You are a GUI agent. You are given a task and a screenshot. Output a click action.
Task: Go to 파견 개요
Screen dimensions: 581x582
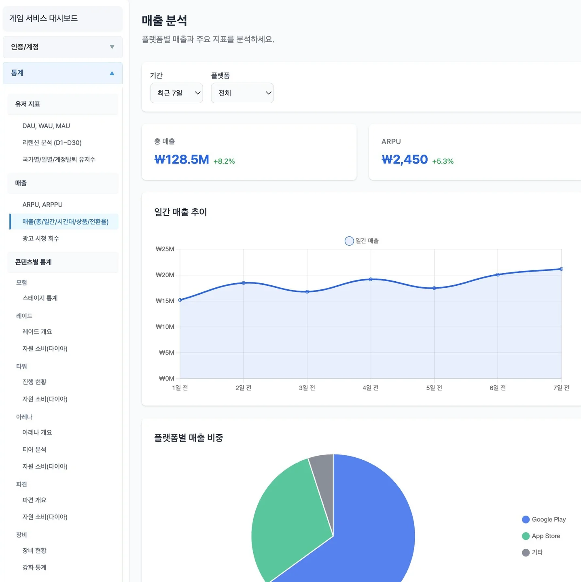(34, 500)
